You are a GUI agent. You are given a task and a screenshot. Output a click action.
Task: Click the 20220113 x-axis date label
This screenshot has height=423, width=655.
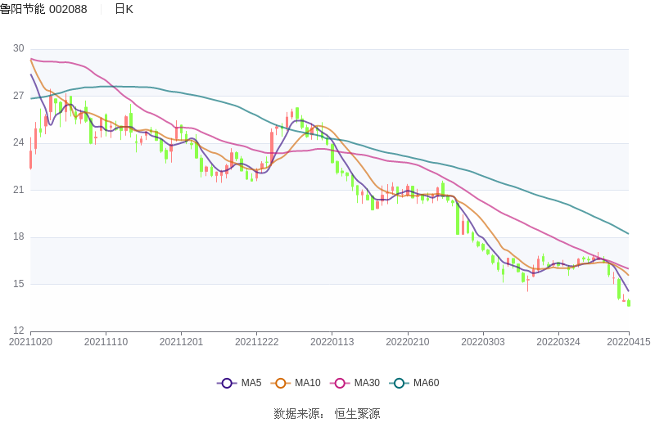[x=332, y=342]
